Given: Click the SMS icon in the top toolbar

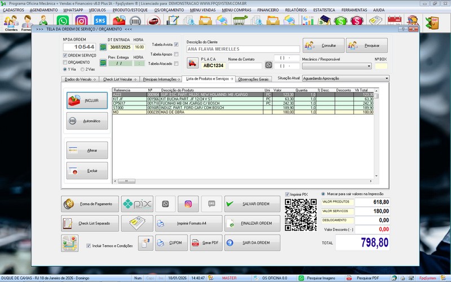Looking at the screenshot, I should click(100, 21).
